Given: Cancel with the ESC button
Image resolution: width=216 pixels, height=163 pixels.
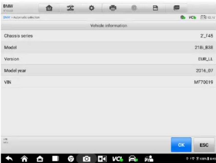Looking at the screenshot, I should [204, 145].
